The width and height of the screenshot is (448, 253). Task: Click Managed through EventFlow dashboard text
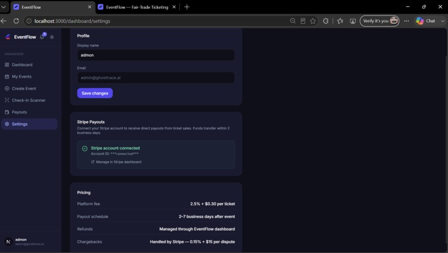197,229
